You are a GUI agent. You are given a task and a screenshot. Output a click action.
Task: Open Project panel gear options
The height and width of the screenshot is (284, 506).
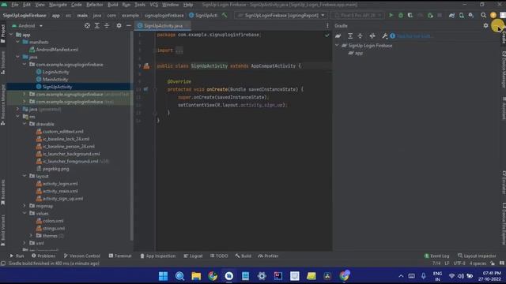pos(119,25)
